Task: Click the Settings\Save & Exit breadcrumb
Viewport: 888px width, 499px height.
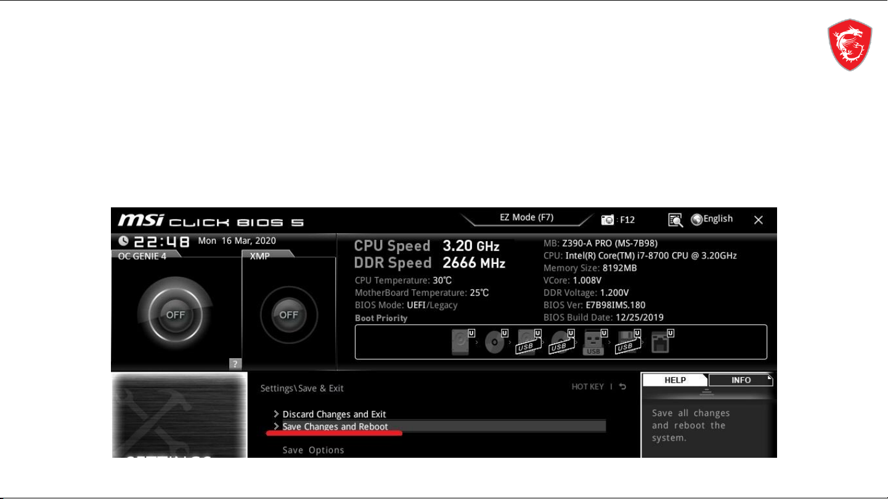Action: coord(302,388)
